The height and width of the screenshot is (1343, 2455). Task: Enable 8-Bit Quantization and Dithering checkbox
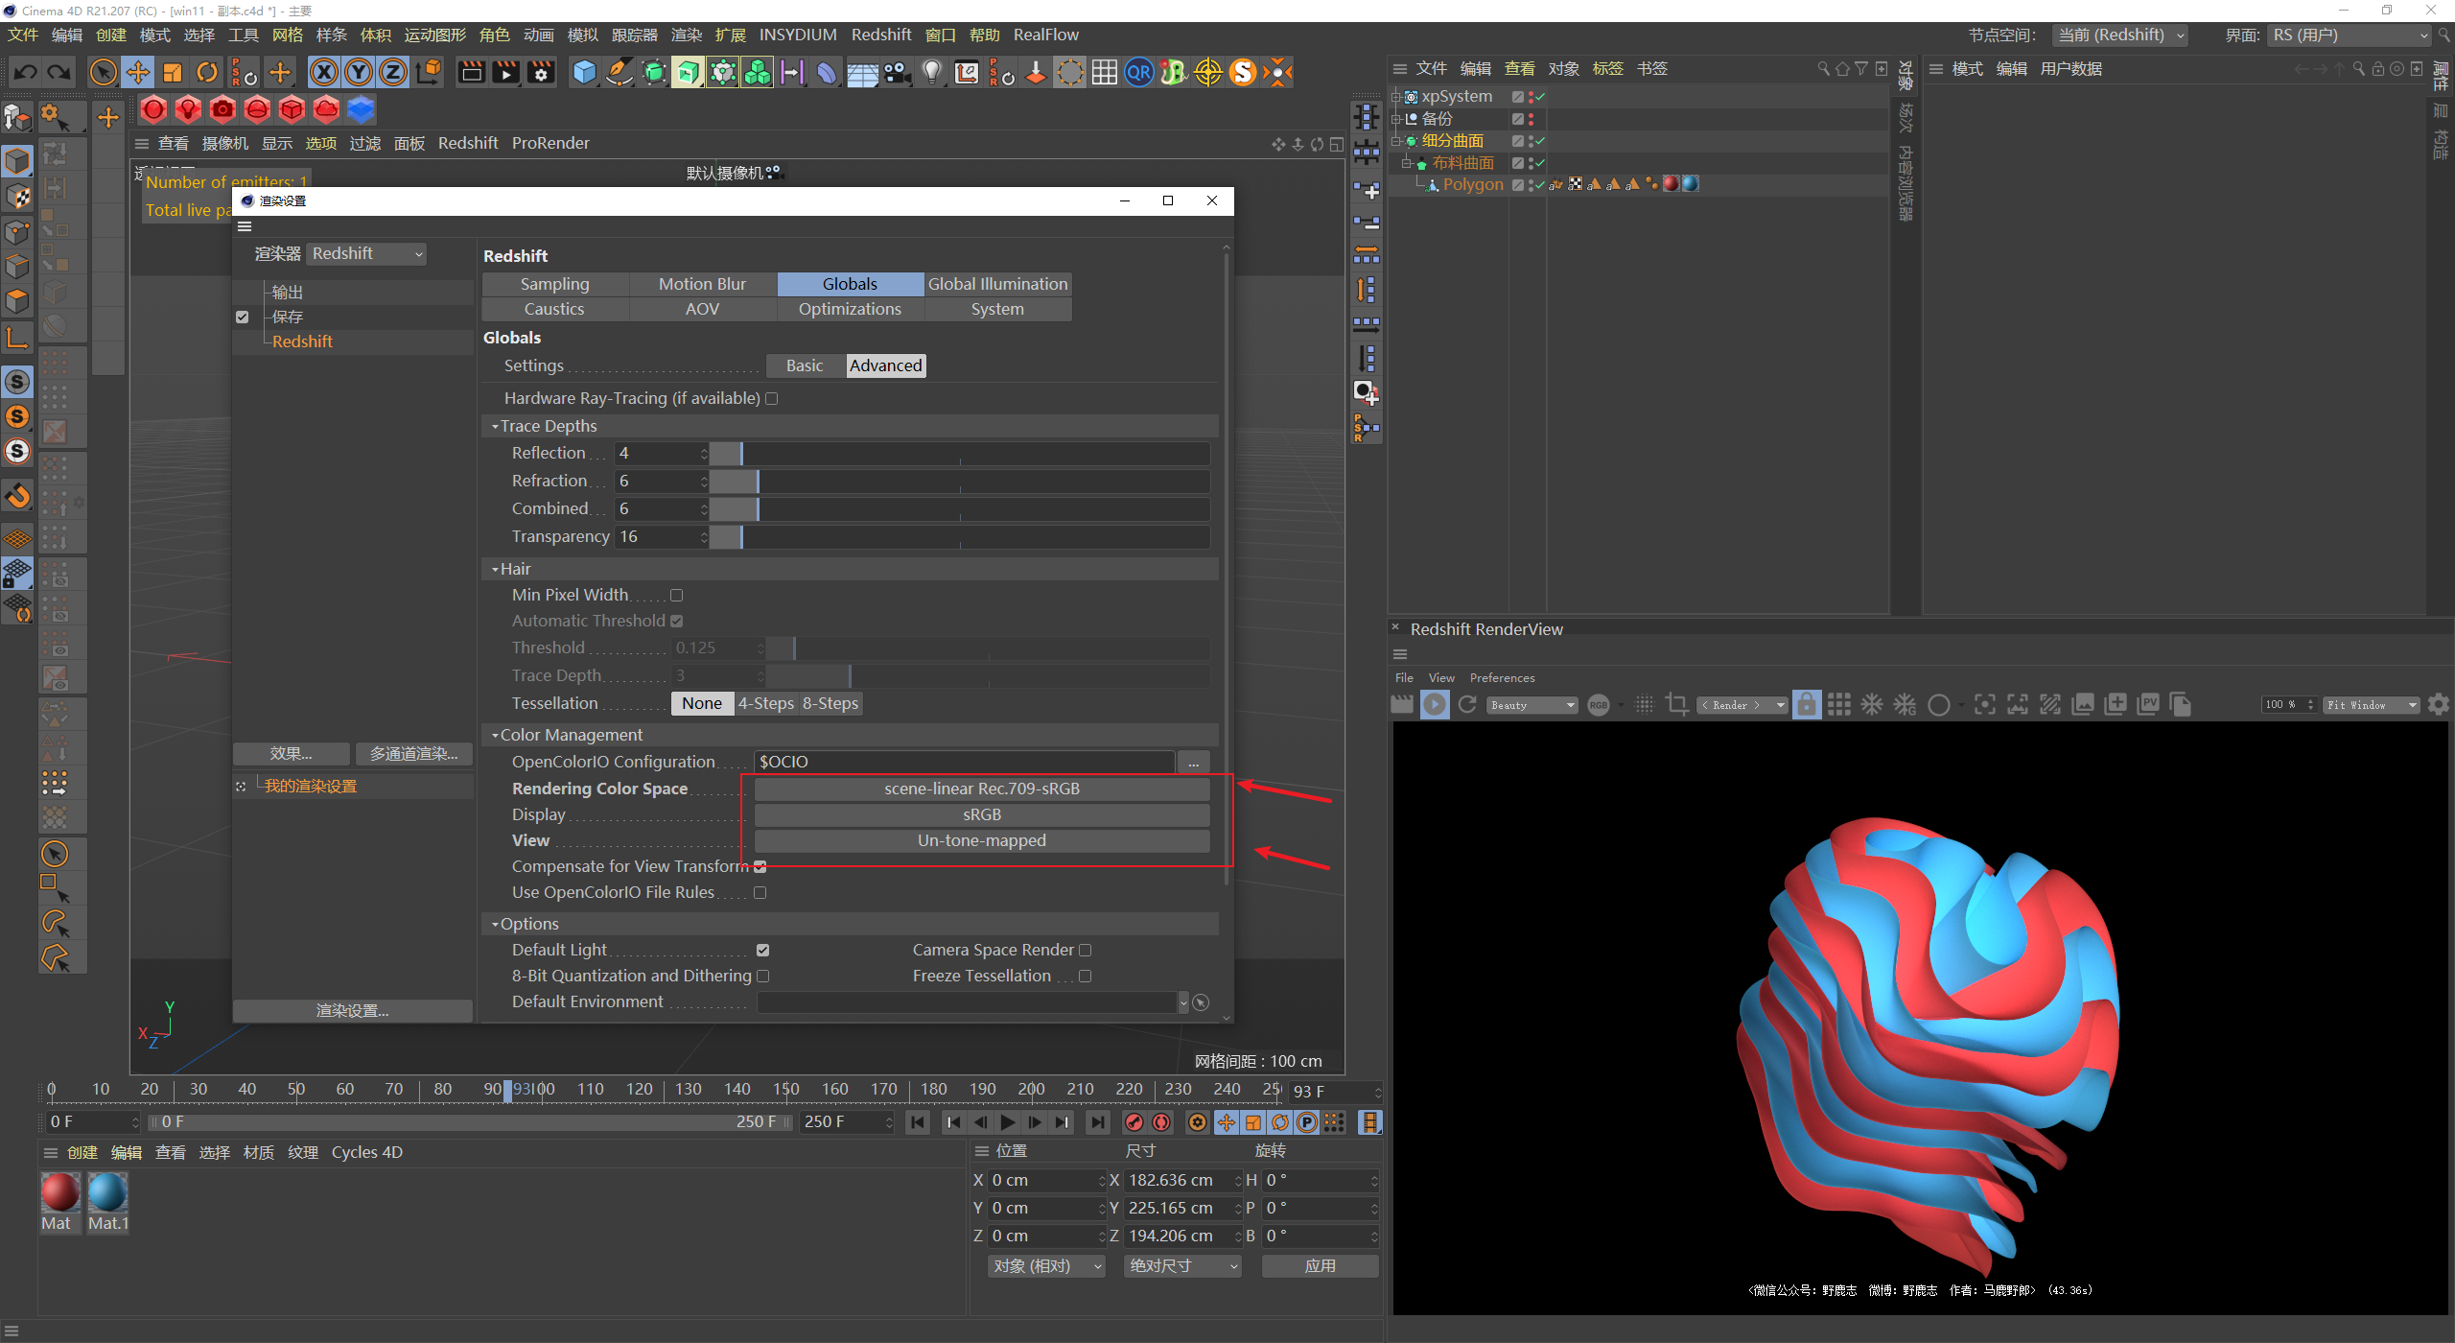[762, 977]
